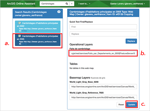The image size is (150, 111).
Task: Click the search magnifier icon
Action: (x=67, y=4)
